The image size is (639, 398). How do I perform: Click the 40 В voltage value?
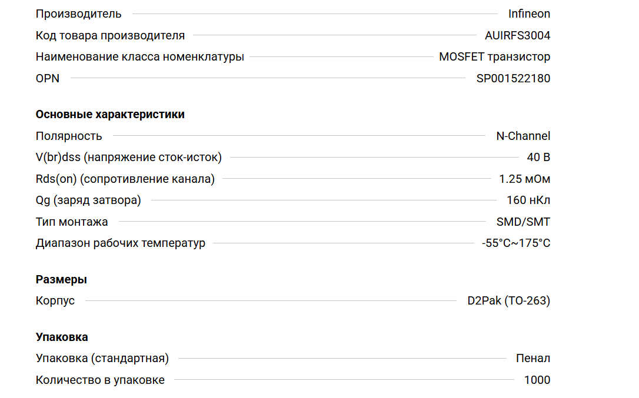[x=538, y=157]
